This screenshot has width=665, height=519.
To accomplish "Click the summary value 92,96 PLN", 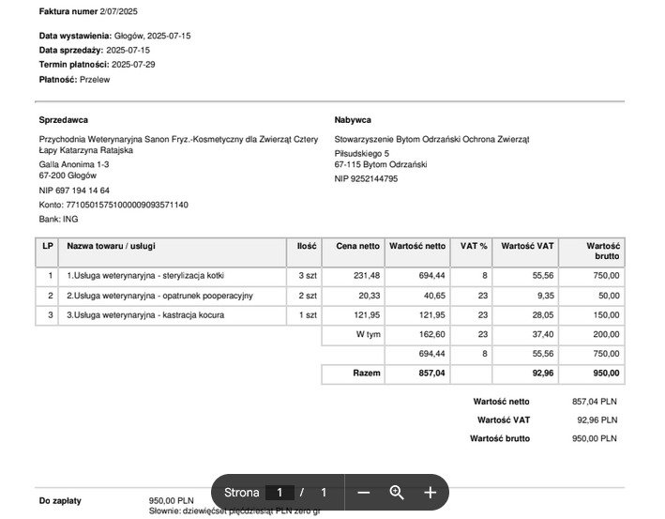I will click(597, 420).
